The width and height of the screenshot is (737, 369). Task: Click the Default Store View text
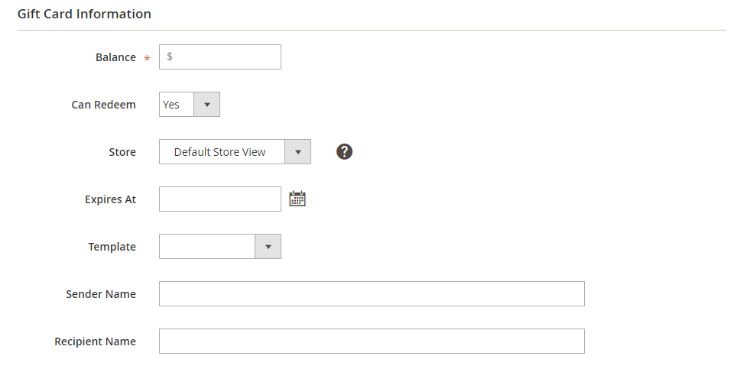click(220, 152)
